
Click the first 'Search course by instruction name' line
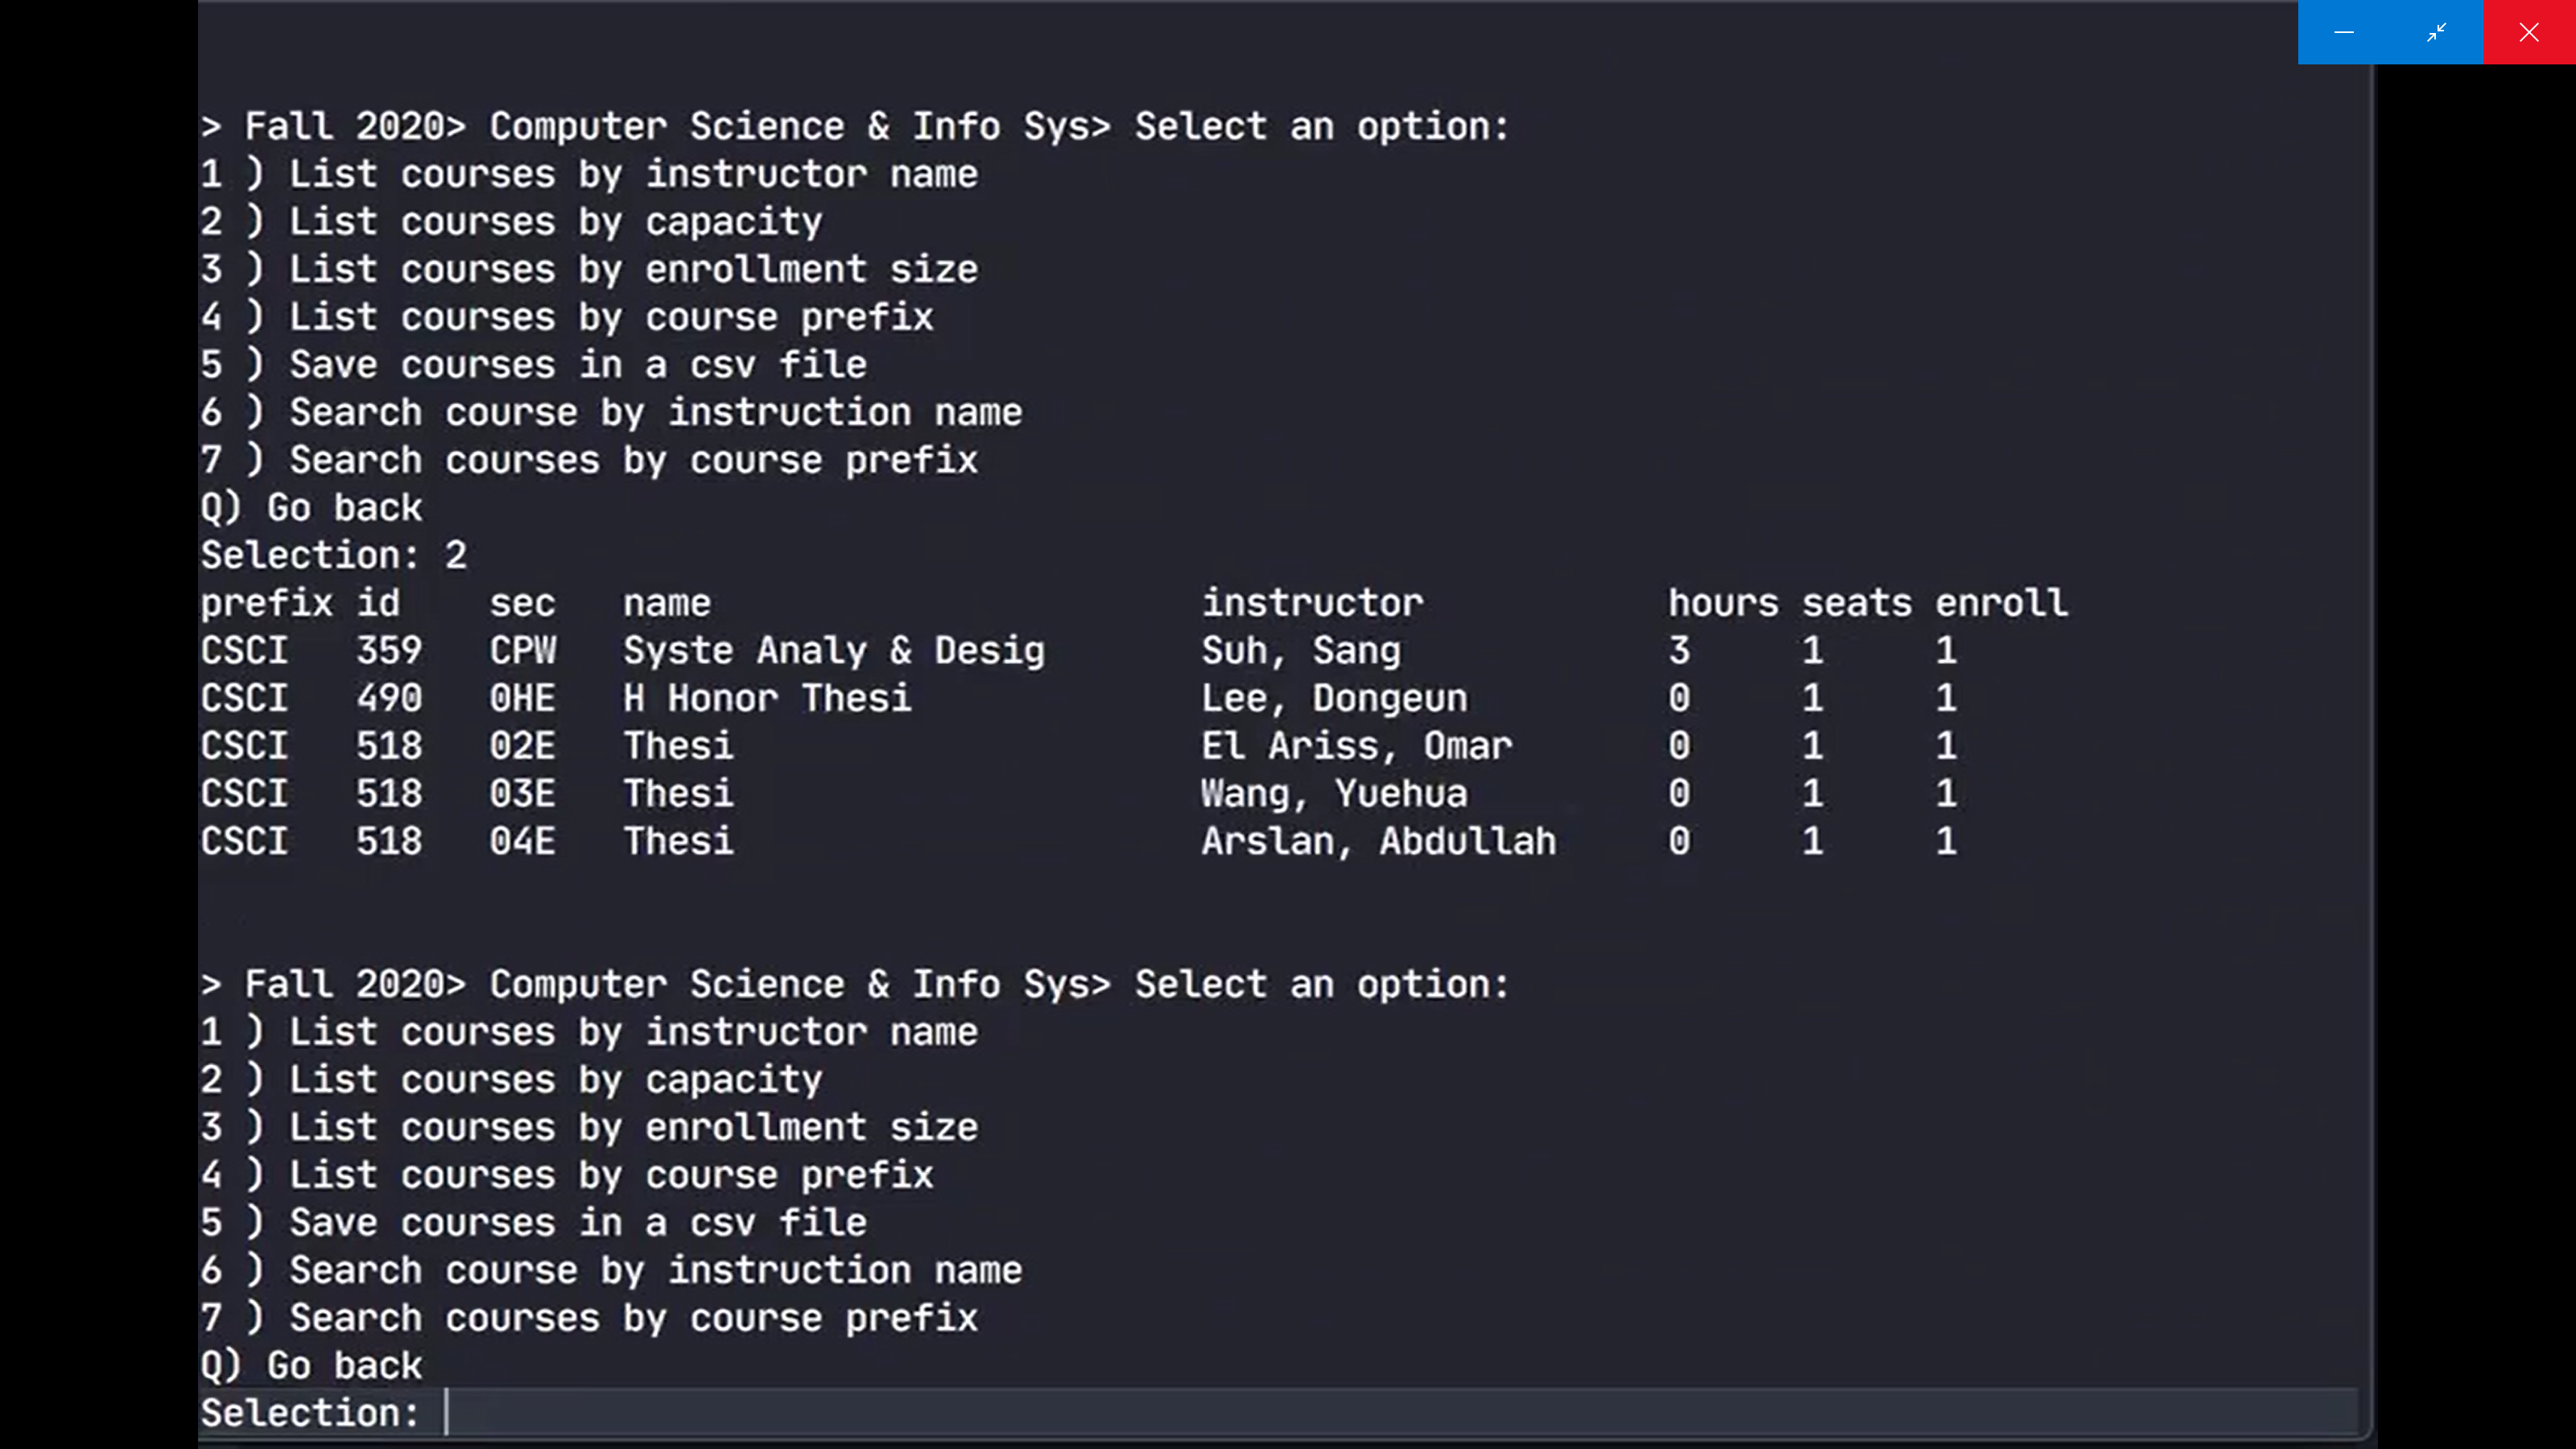611,413
